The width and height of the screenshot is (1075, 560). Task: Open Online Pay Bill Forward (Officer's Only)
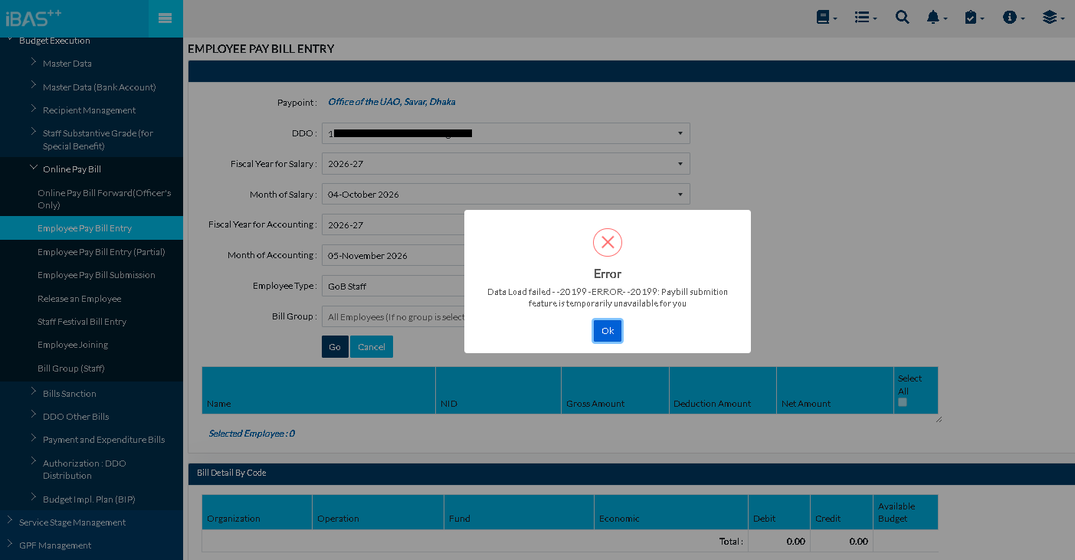tap(104, 199)
